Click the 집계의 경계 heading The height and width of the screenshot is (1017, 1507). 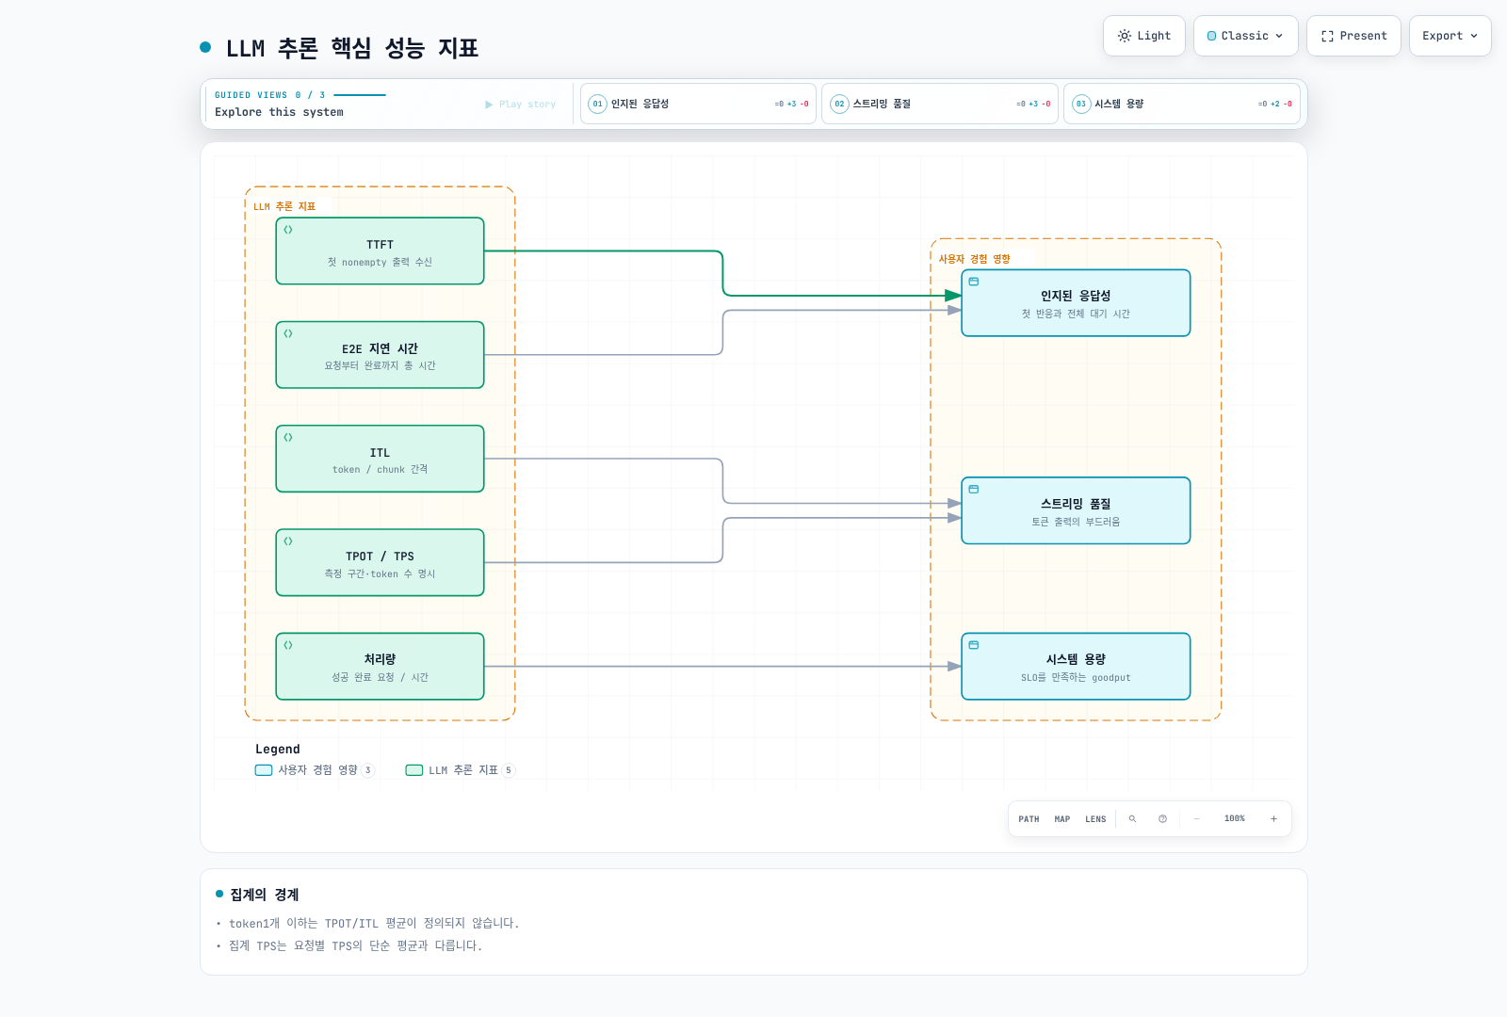pyautogui.click(x=265, y=895)
